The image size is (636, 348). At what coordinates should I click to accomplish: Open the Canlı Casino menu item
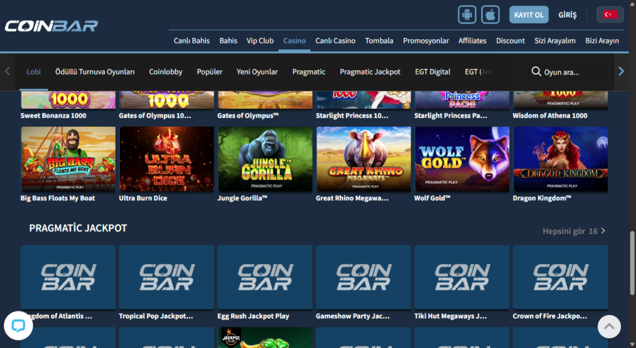[335, 40]
